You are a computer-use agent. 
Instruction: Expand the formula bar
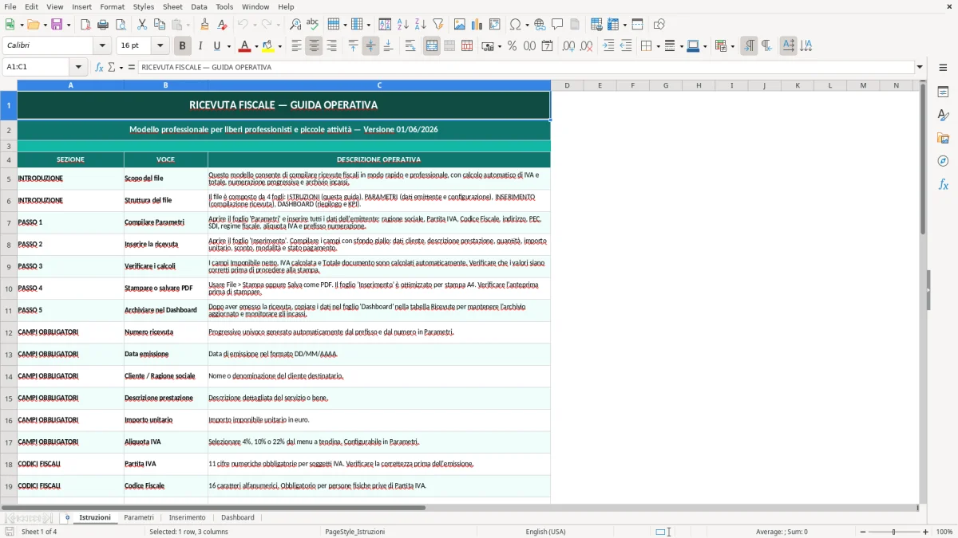click(x=920, y=68)
